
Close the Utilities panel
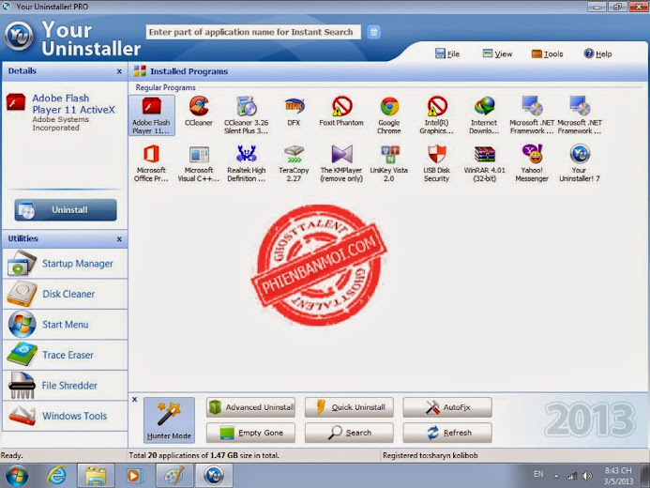(119, 239)
